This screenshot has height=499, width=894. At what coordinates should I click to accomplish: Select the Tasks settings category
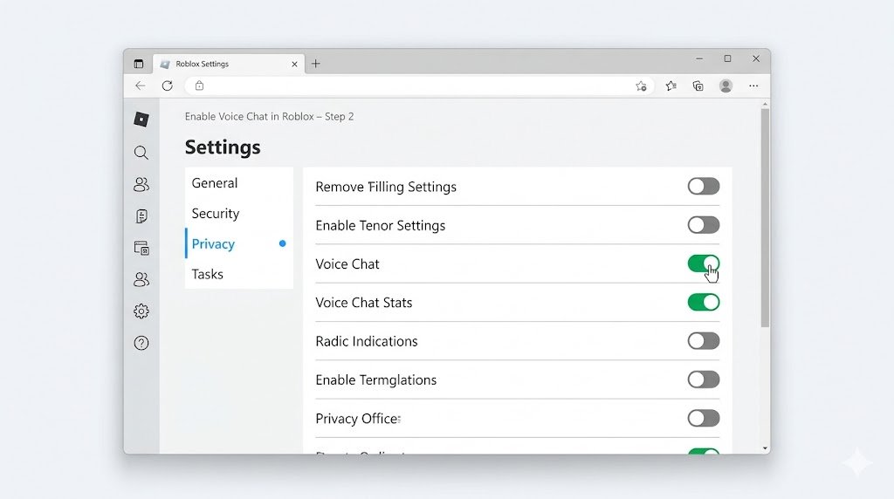[239, 274]
